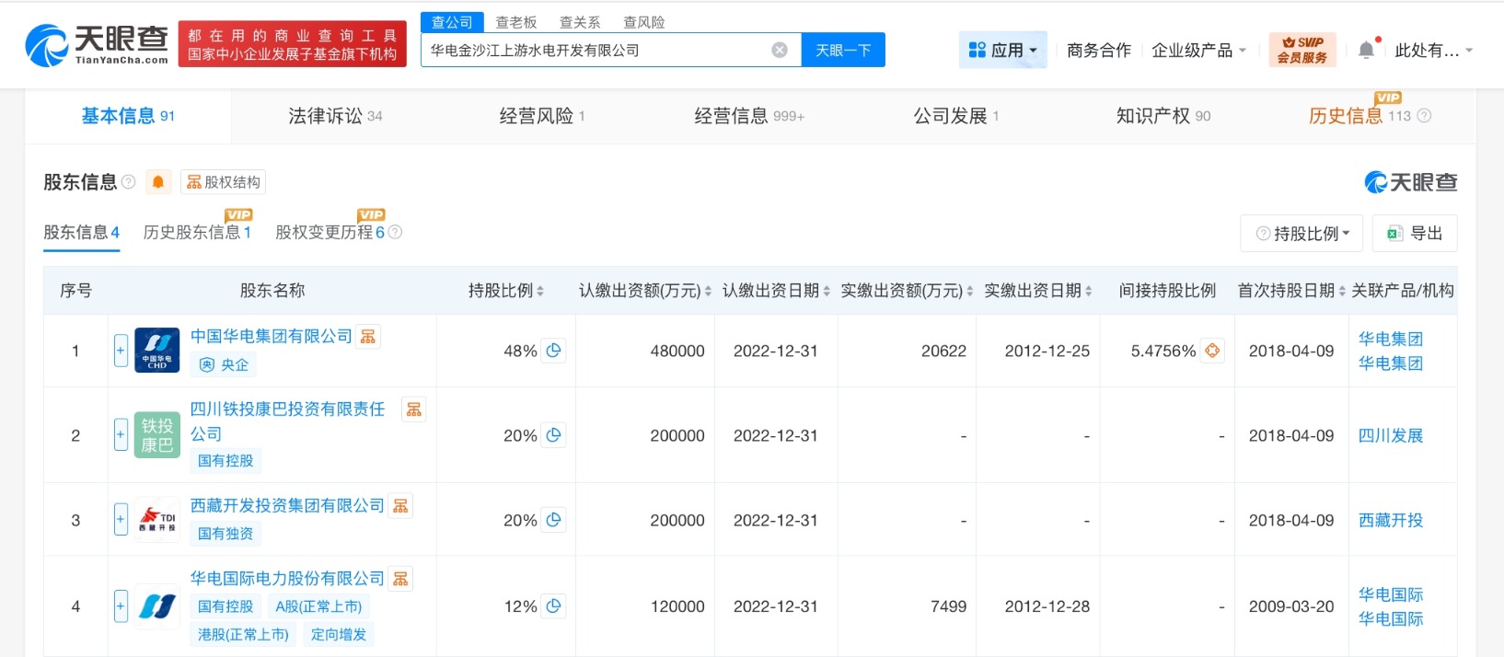Click the orange shareholder alert bell icon
Image resolution: width=1504 pixels, height=657 pixels.
pos(158,182)
